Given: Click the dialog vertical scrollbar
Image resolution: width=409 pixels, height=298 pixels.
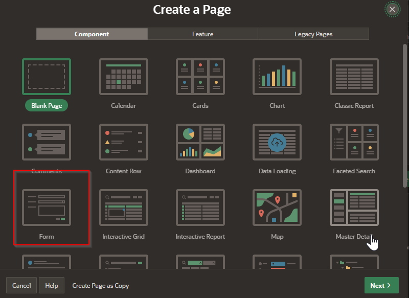Looking at the screenshot, I should [405, 116].
